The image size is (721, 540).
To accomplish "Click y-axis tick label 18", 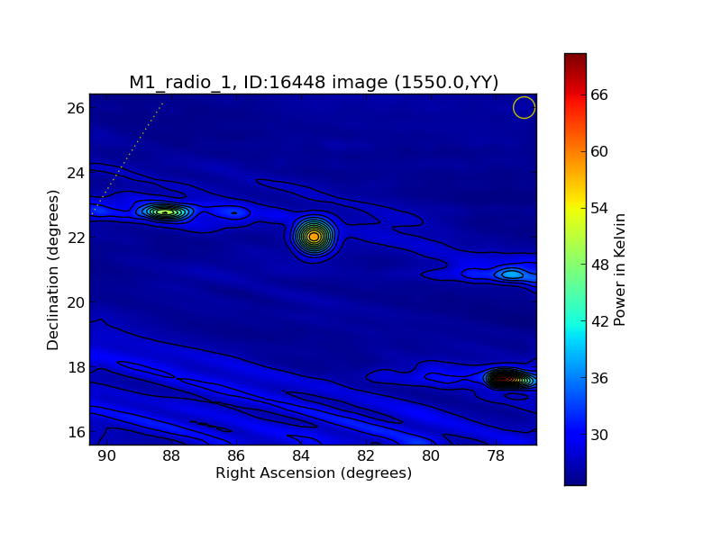I will (76, 367).
